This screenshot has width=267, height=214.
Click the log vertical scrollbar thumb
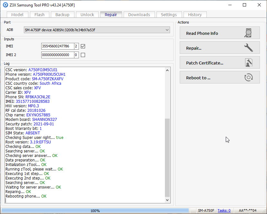167,158
